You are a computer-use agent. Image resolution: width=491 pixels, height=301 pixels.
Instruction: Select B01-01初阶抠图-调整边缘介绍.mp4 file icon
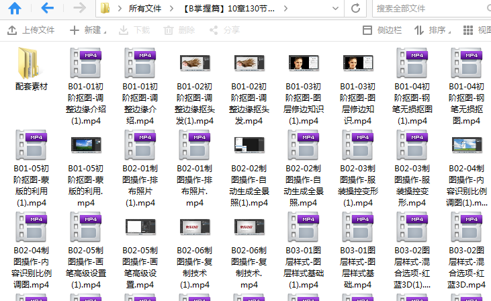click(x=140, y=62)
